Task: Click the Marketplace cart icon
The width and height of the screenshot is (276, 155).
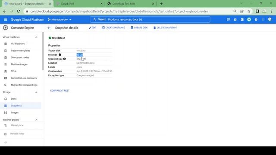Action: [6, 125]
